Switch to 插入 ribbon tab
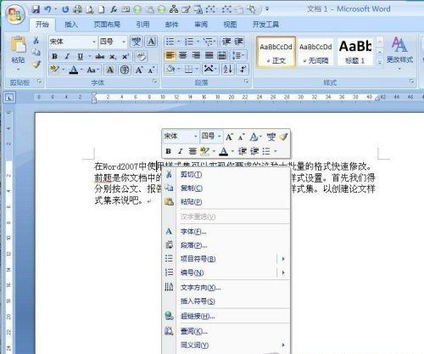The width and height of the screenshot is (424, 354). point(71,25)
